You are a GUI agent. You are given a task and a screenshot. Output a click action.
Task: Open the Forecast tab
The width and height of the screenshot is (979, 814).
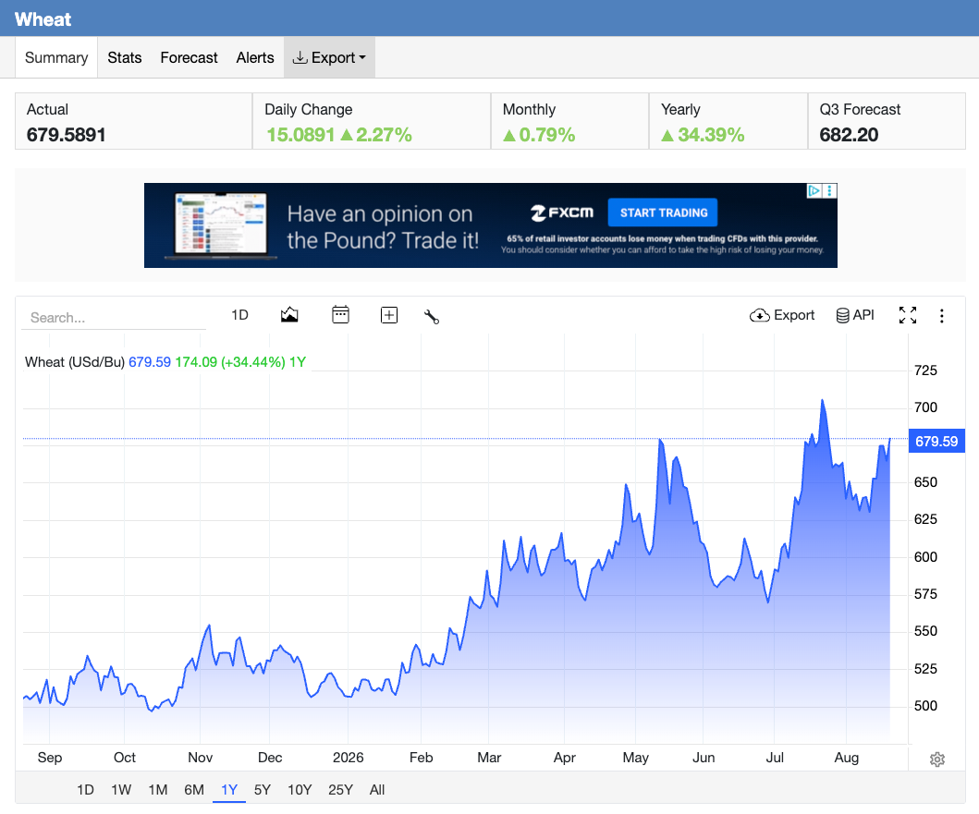coord(189,57)
